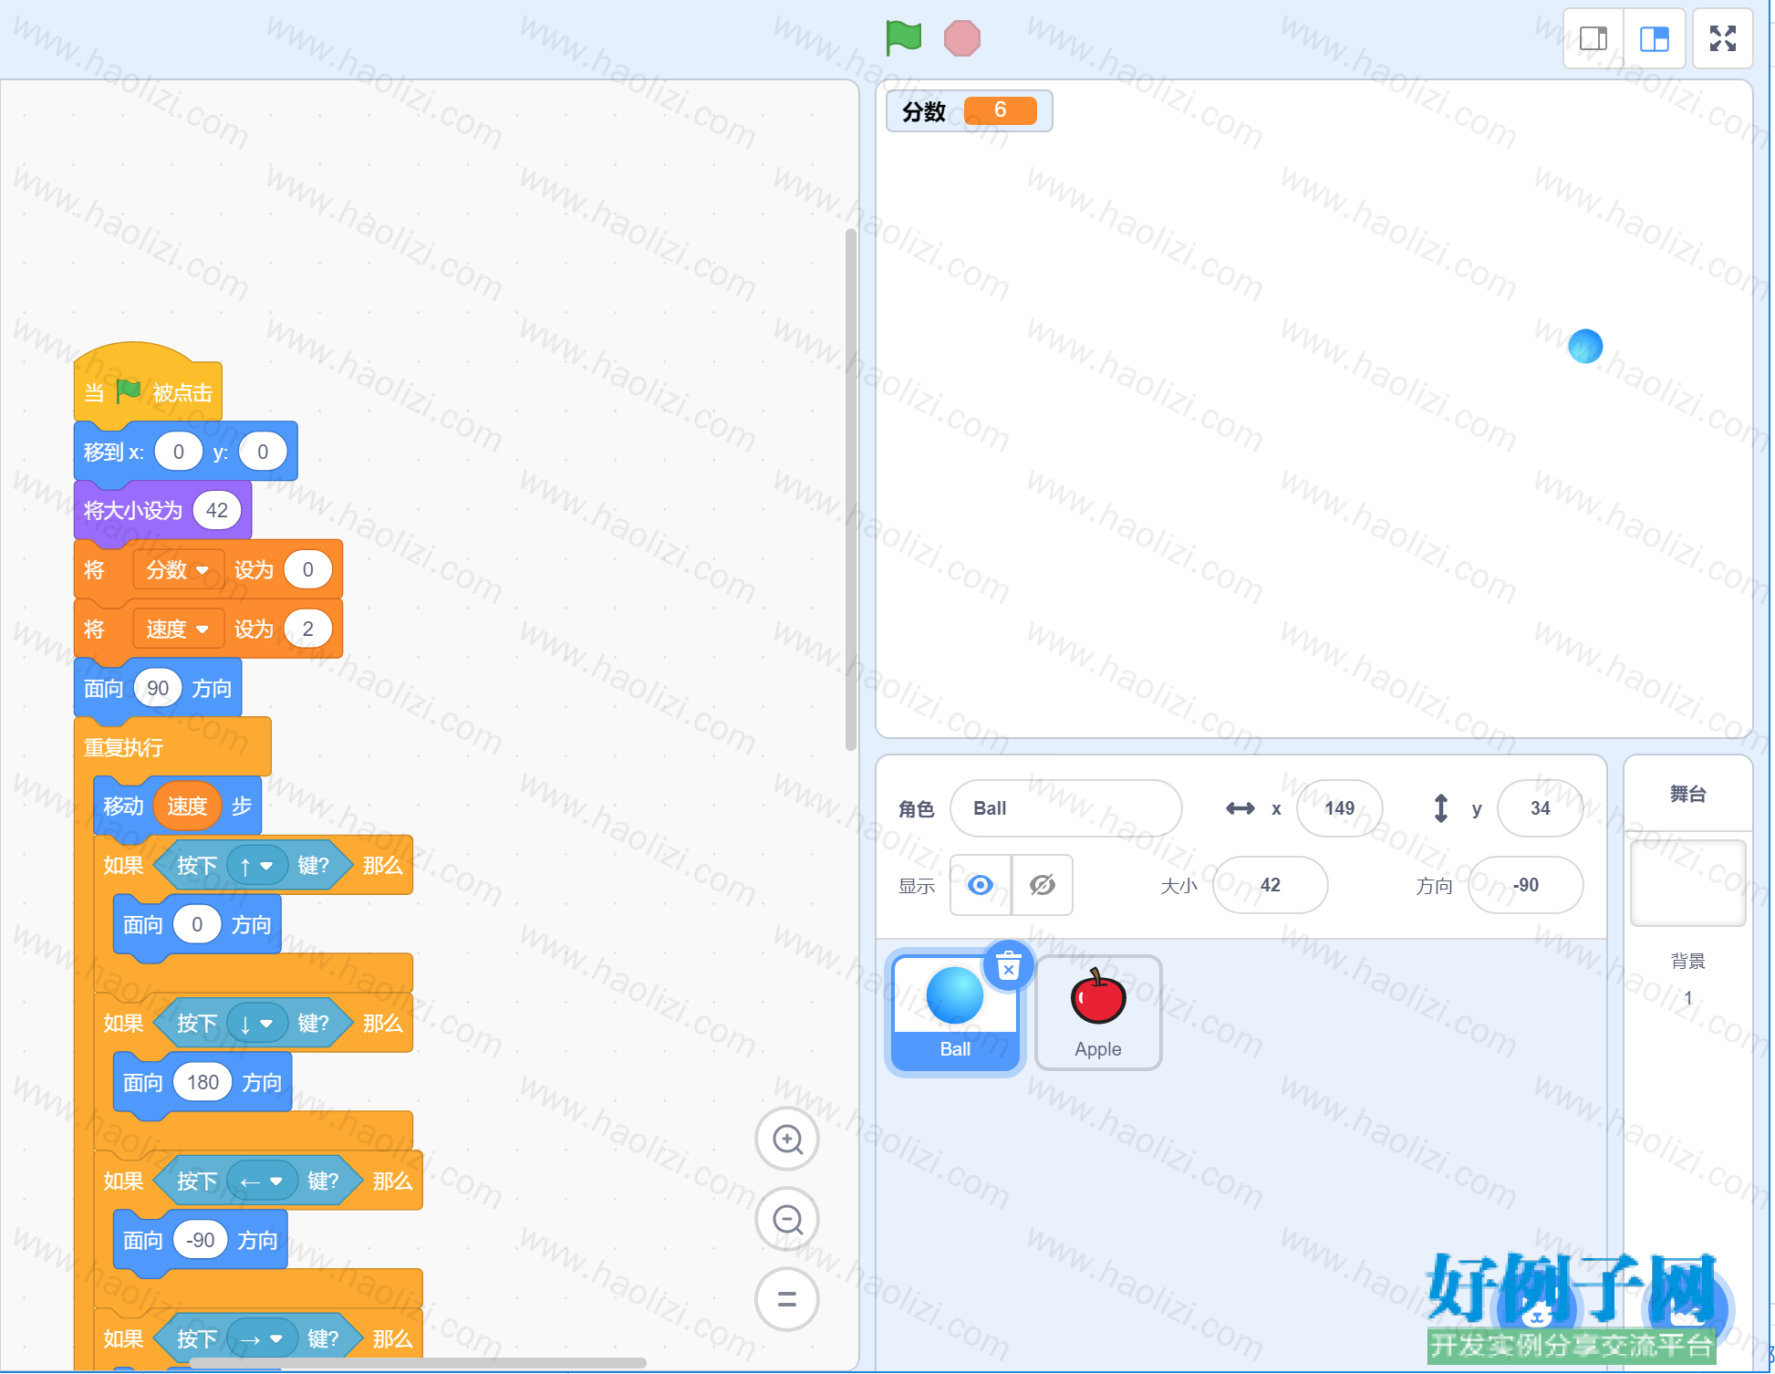1775x1374 pixels.
Task: Click the x value in the 移到 block
Action: tap(178, 452)
